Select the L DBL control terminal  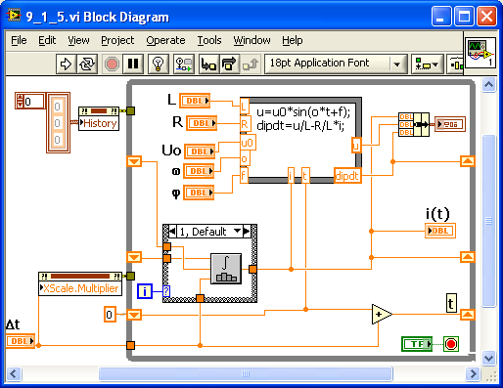[195, 101]
